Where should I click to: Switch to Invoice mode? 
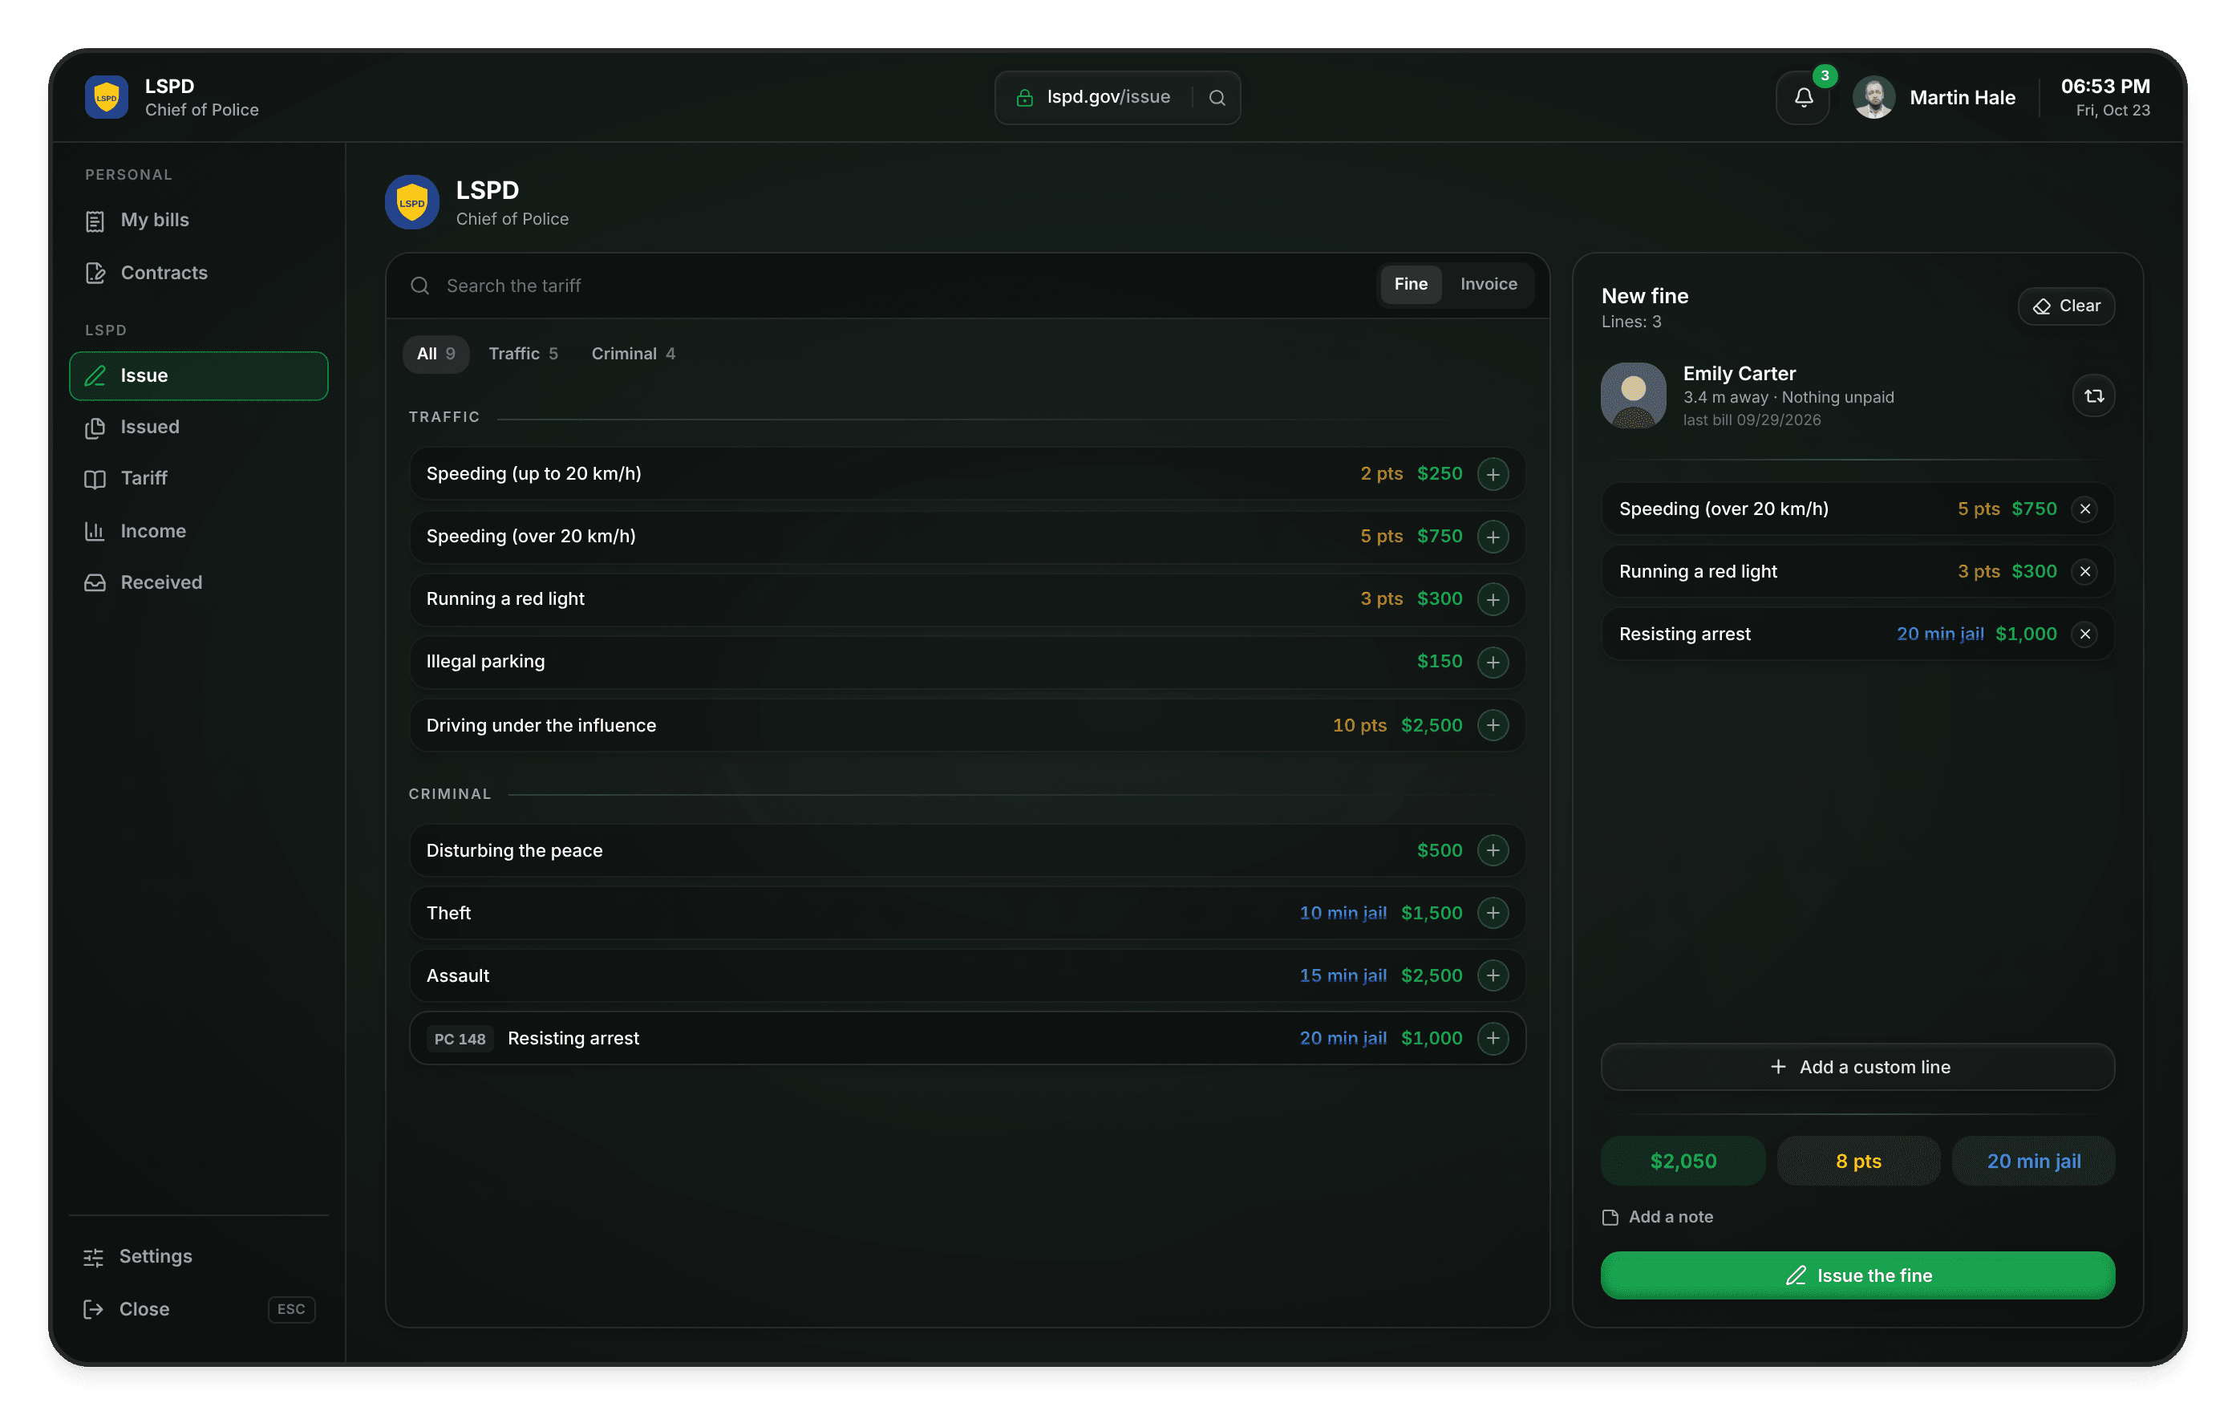tap(1488, 284)
